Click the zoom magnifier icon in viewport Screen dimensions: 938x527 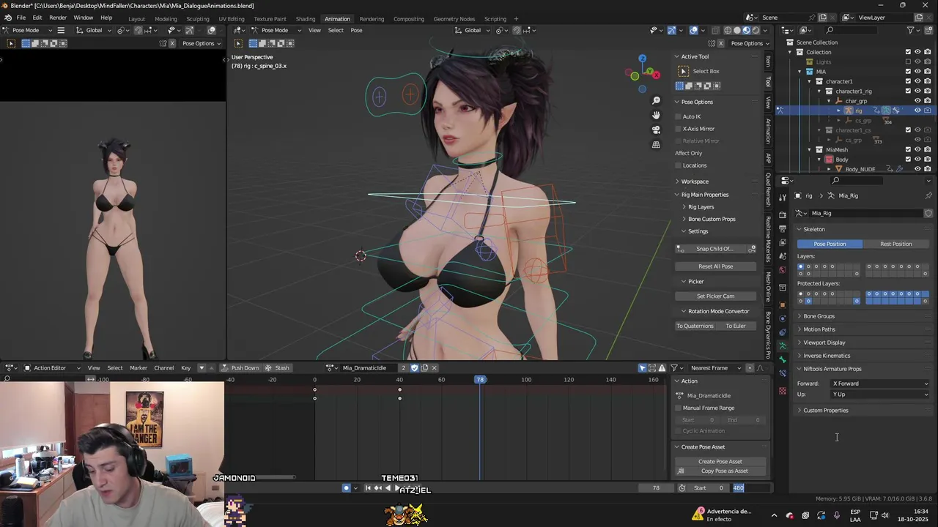[x=656, y=101]
